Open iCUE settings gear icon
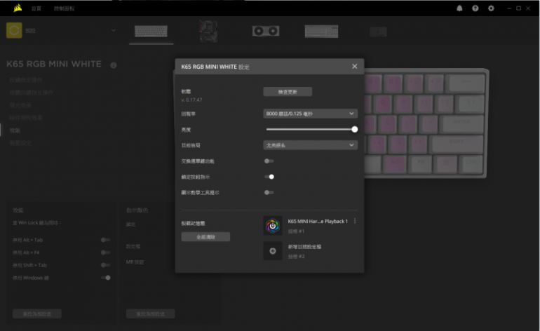The width and height of the screenshot is (540, 331). 491,8
